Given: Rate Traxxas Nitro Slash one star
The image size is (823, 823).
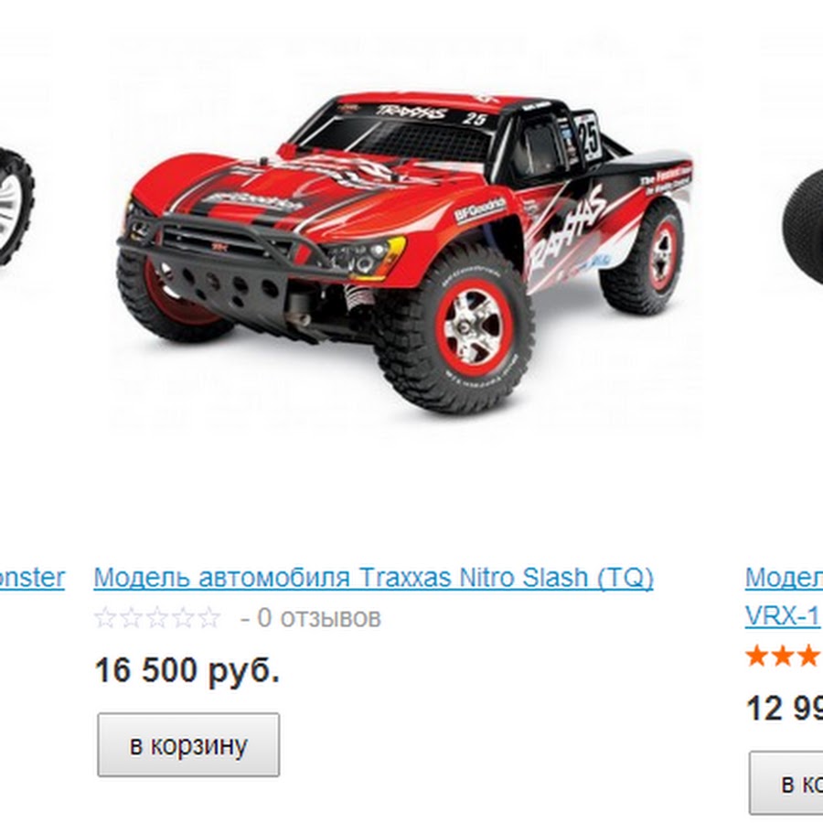Looking at the screenshot, I should (x=105, y=618).
